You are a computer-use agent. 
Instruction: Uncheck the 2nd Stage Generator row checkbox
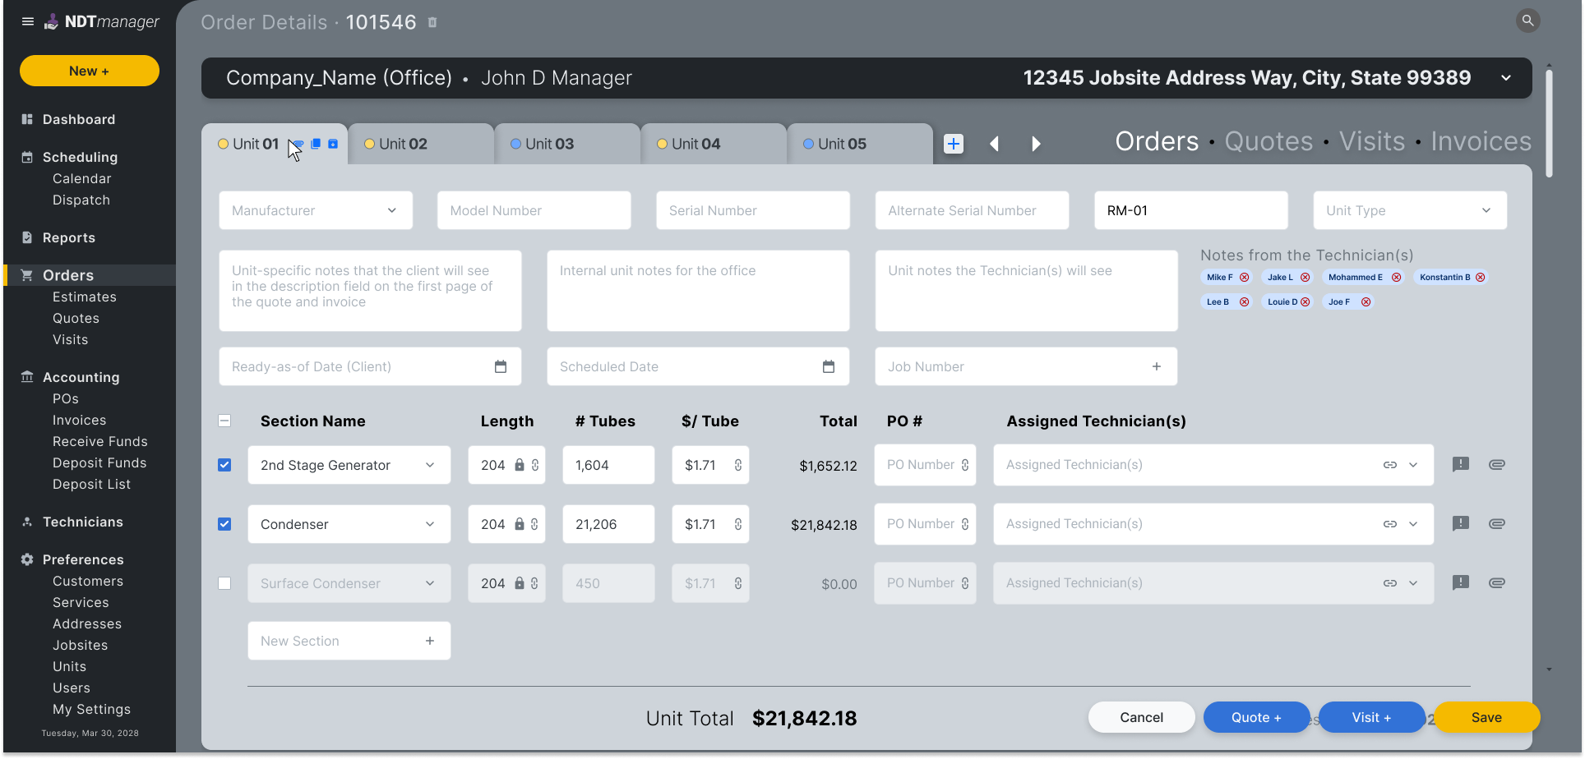(224, 465)
